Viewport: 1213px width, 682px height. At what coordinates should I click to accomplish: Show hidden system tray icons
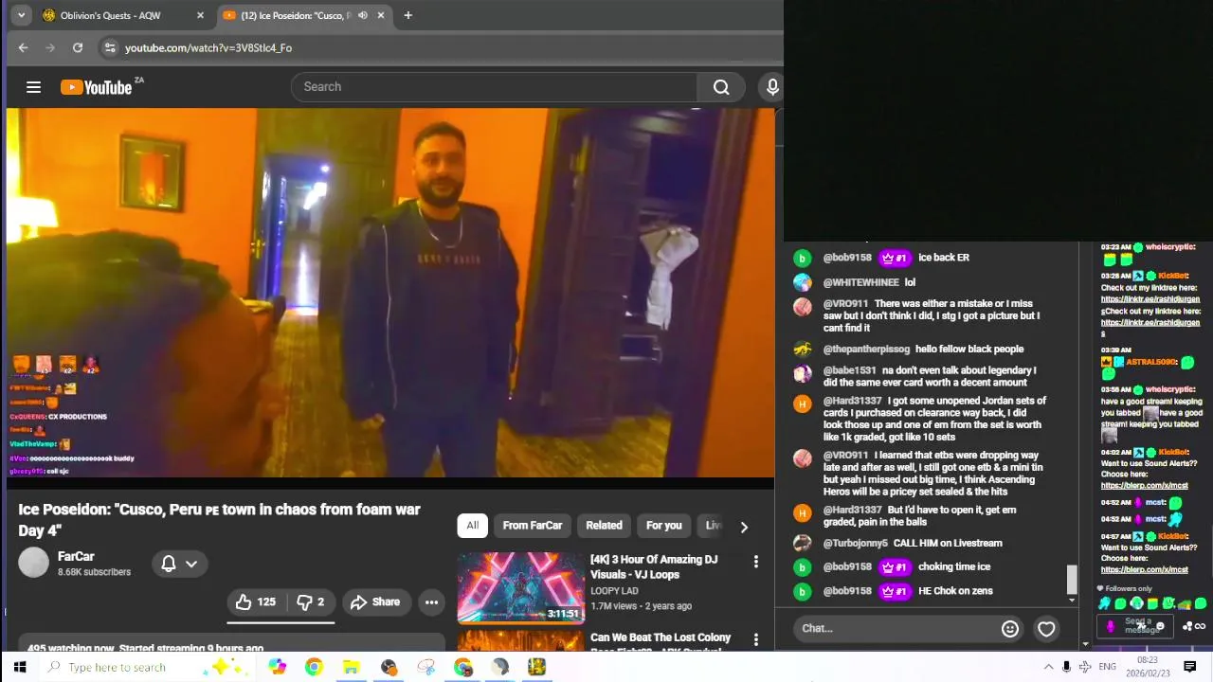[x=1048, y=667]
